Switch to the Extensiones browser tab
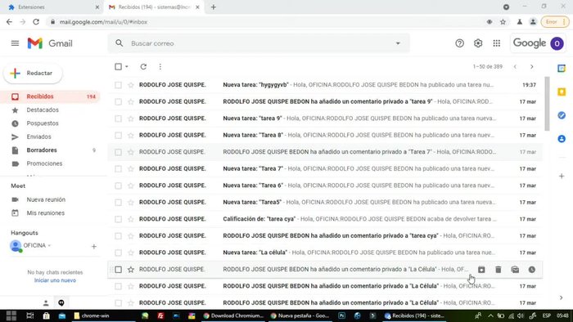This screenshot has width=573, height=322. click(51, 7)
